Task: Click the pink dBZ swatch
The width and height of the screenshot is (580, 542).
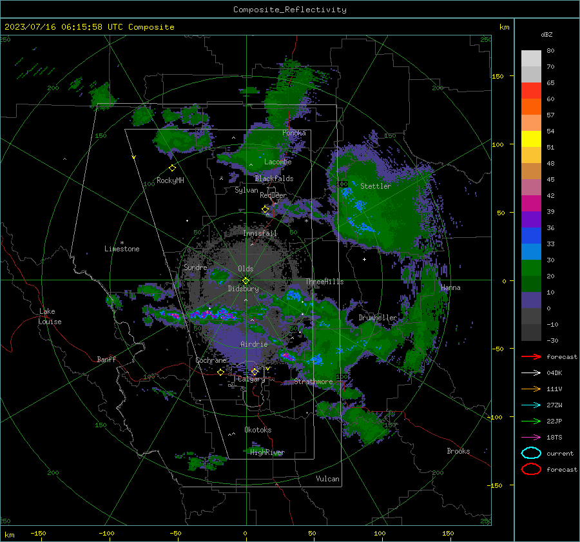Action: 531,188
